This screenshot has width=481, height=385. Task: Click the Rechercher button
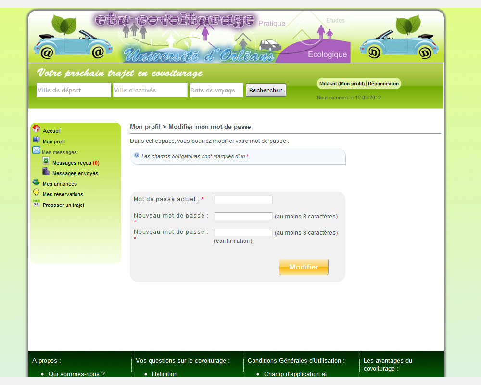(266, 90)
